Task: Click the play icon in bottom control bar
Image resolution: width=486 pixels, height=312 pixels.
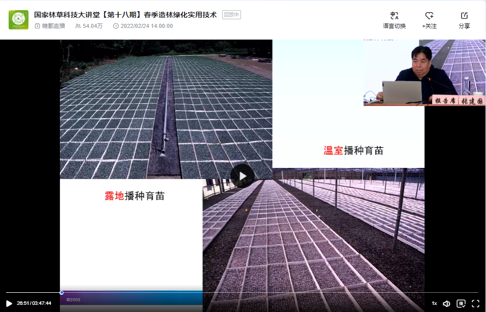Action: coord(9,303)
